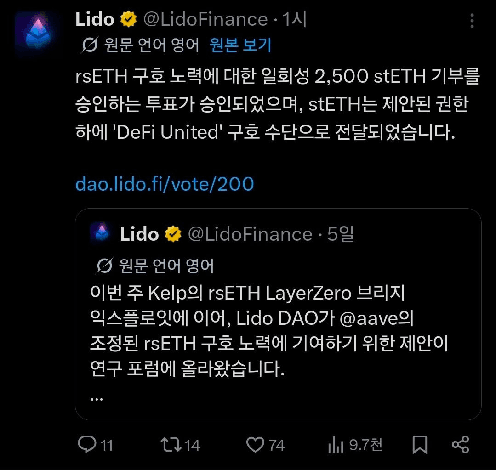Like the post with heart icon
The width and height of the screenshot is (496, 470).
click(x=255, y=444)
